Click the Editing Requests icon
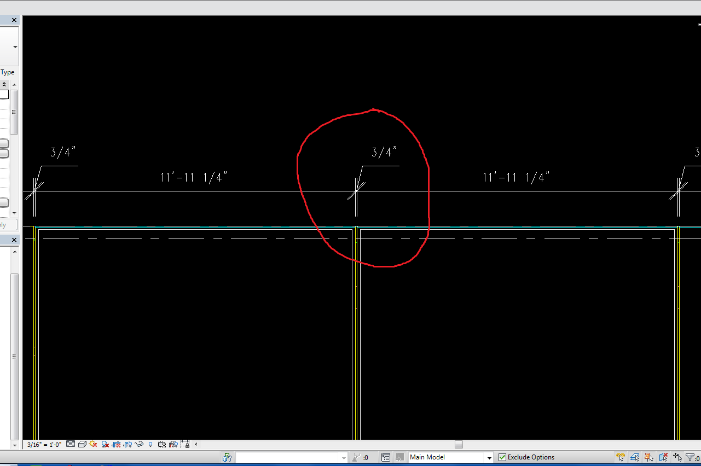Image resolution: width=701 pixels, height=466 pixels. point(356,457)
